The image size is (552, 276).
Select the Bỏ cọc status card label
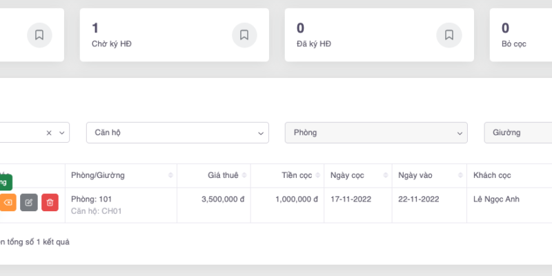point(514,44)
